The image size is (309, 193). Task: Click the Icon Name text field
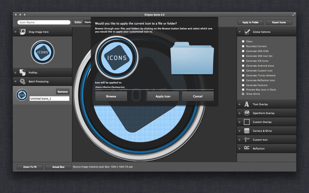tap(44, 22)
